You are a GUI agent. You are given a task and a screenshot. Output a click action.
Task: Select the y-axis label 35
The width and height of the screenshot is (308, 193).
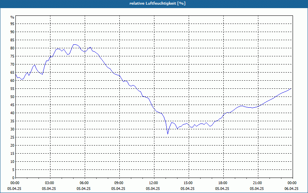(12, 121)
